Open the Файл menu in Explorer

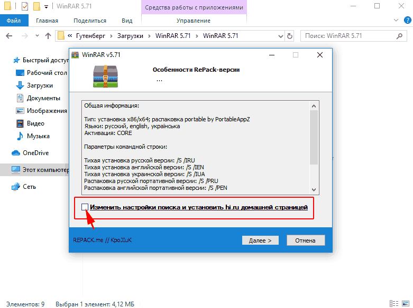[x=14, y=21]
